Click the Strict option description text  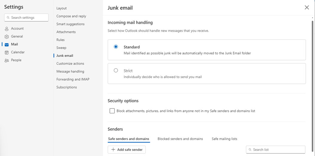[162, 77]
